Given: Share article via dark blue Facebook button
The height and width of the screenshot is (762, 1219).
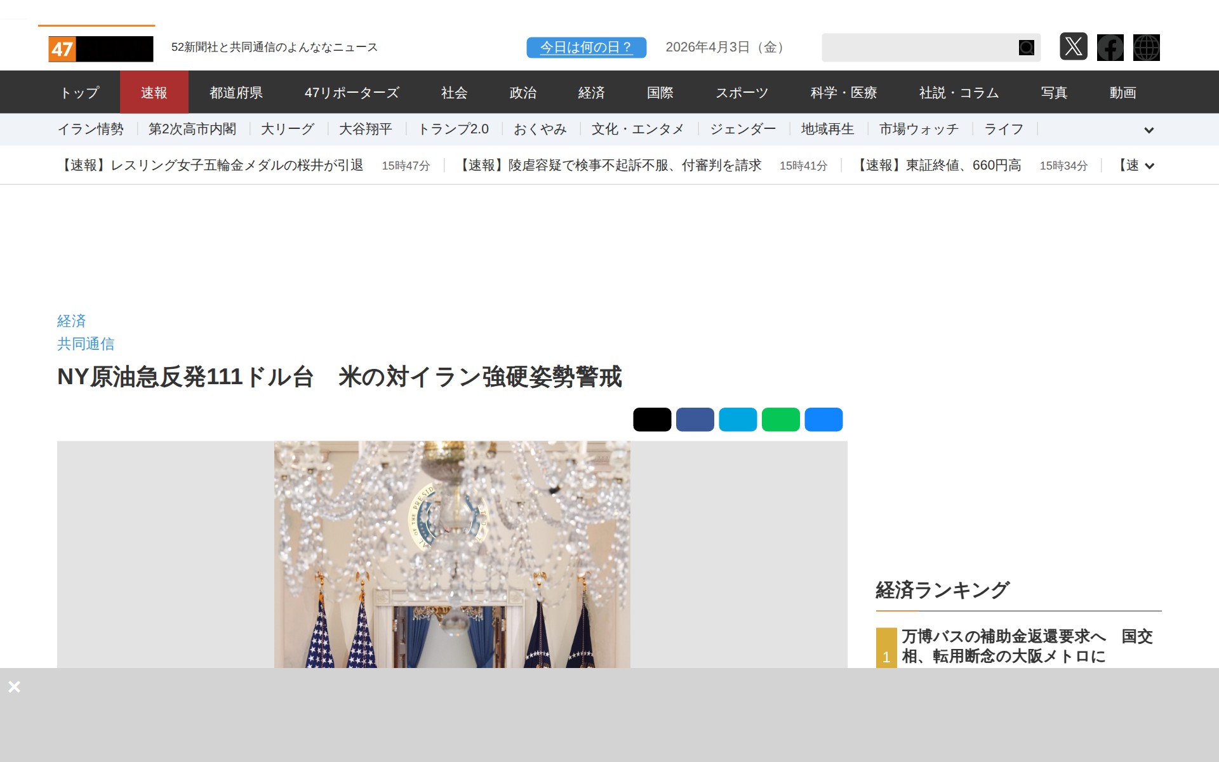Looking at the screenshot, I should [x=695, y=420].
